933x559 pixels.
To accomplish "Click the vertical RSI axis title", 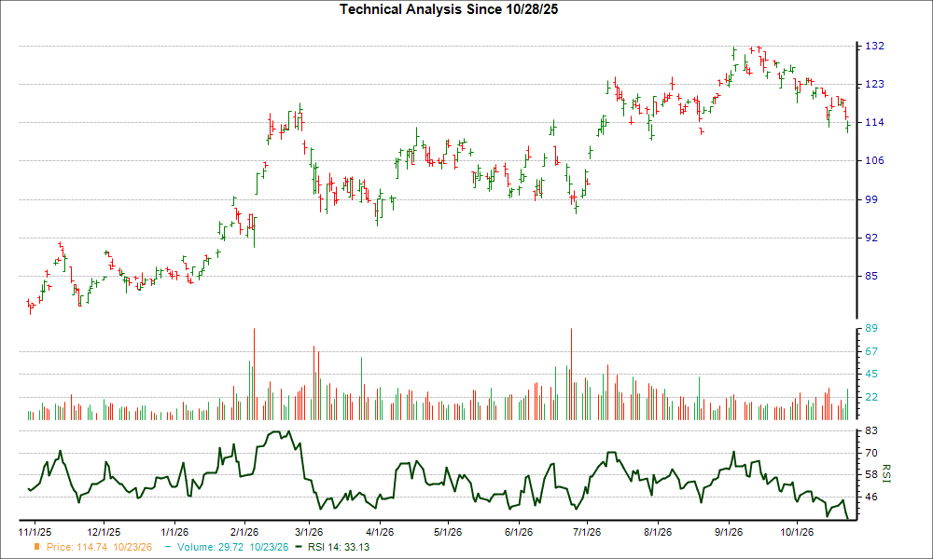I will pyautogui.click(x=885, y=473).
